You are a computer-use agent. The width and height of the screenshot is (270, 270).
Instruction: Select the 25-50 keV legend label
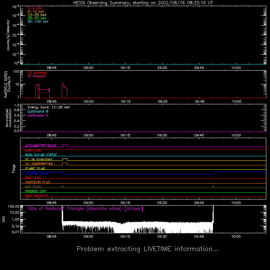(37, 18)
